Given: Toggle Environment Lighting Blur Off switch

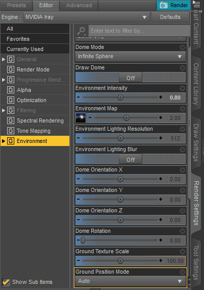Looking at the screenshot, I should click(131, 159).
